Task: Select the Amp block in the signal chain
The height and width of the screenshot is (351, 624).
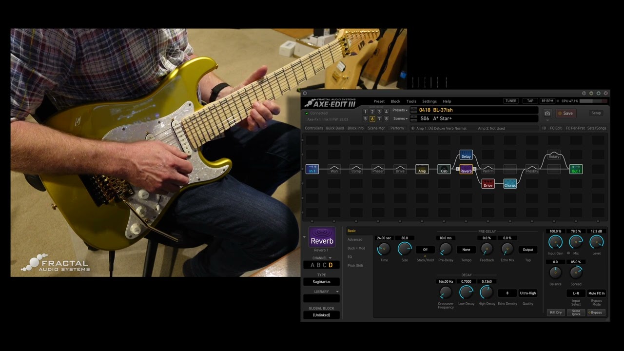Action: (422, 170)
